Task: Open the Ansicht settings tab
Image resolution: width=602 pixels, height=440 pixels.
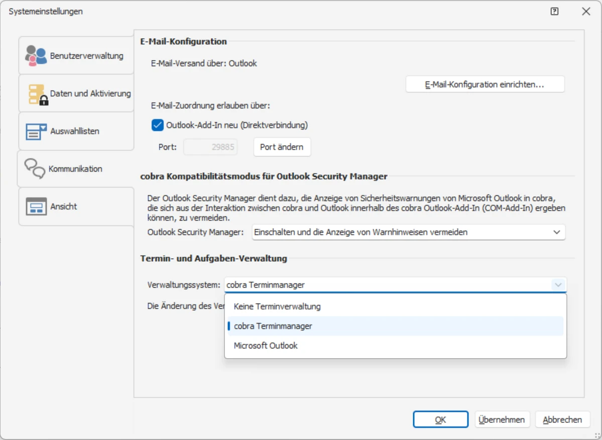Action: [64, 206]
